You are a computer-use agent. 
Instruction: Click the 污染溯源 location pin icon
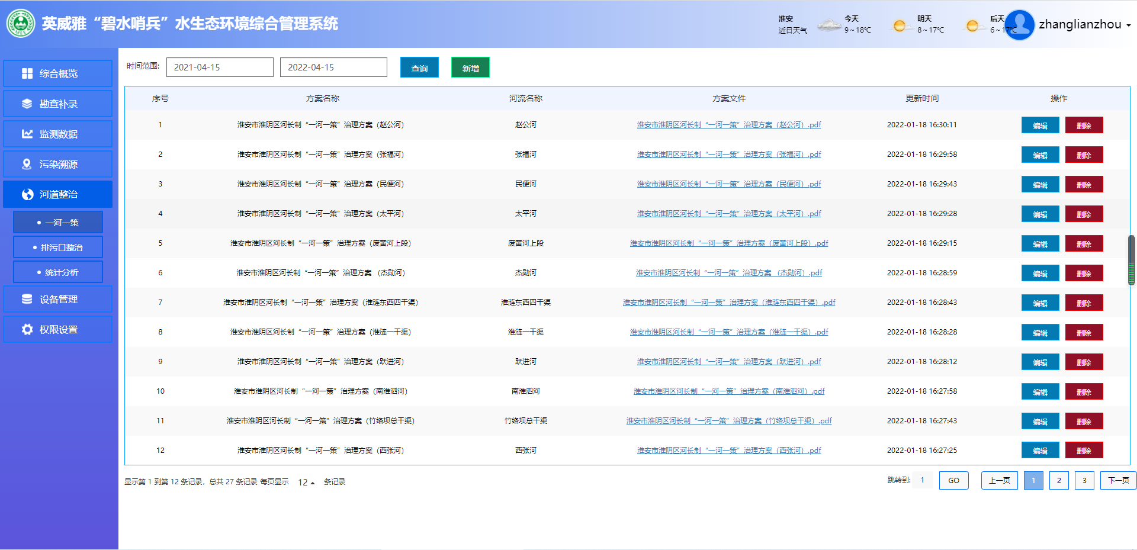pos(27,164)
